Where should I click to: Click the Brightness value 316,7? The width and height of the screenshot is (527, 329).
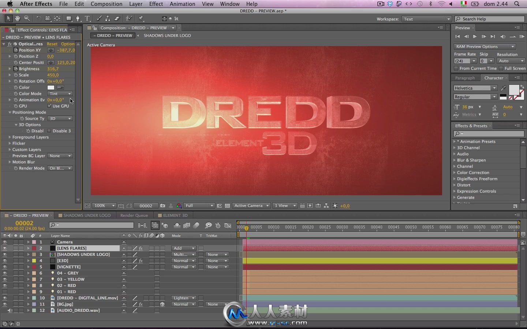pyautogui.click(x=53, y=69)
